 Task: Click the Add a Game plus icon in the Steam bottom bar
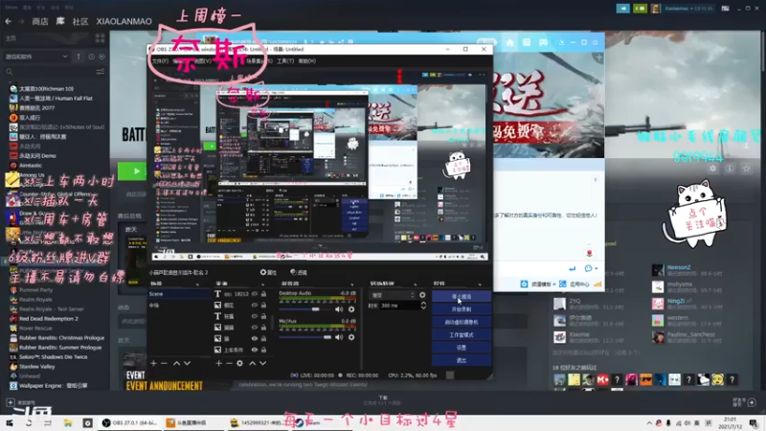coord(11,402)
